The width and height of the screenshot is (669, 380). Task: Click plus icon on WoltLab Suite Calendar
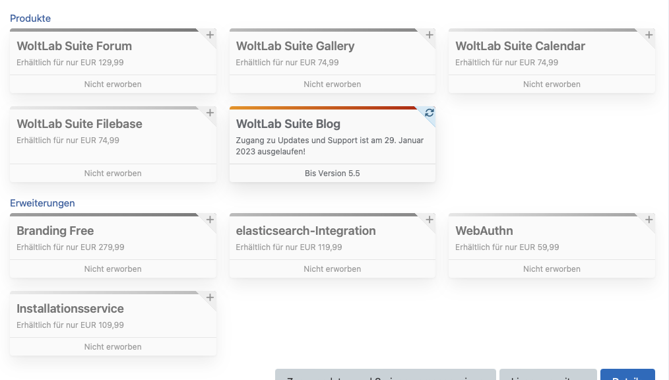(x=649, y=35)
